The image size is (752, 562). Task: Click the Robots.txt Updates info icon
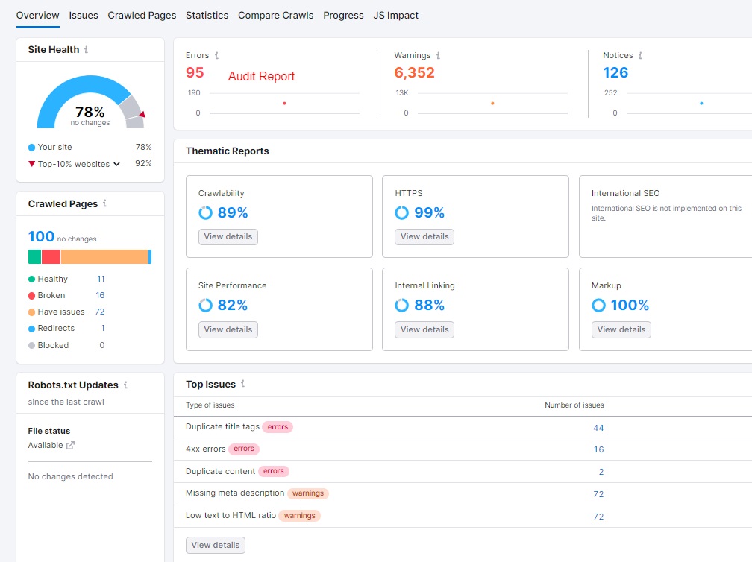(x=127, y=385)
